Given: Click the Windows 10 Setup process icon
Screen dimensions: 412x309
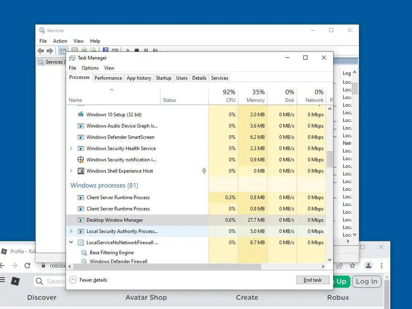Looking at the screenshot, I should [x=80, y=114].
